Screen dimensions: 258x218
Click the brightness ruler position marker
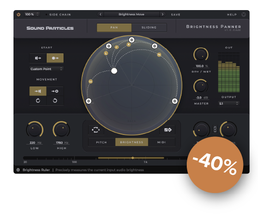coord(133,158)
